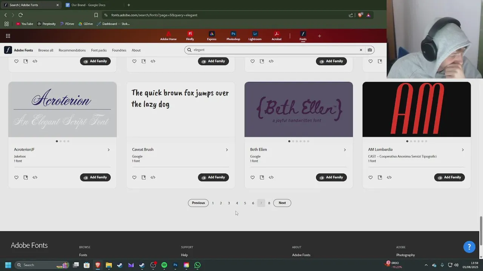The image size is (483, 271).
Task: Click Add Family for Beth Ellen
Action: [x=331, y=177]
